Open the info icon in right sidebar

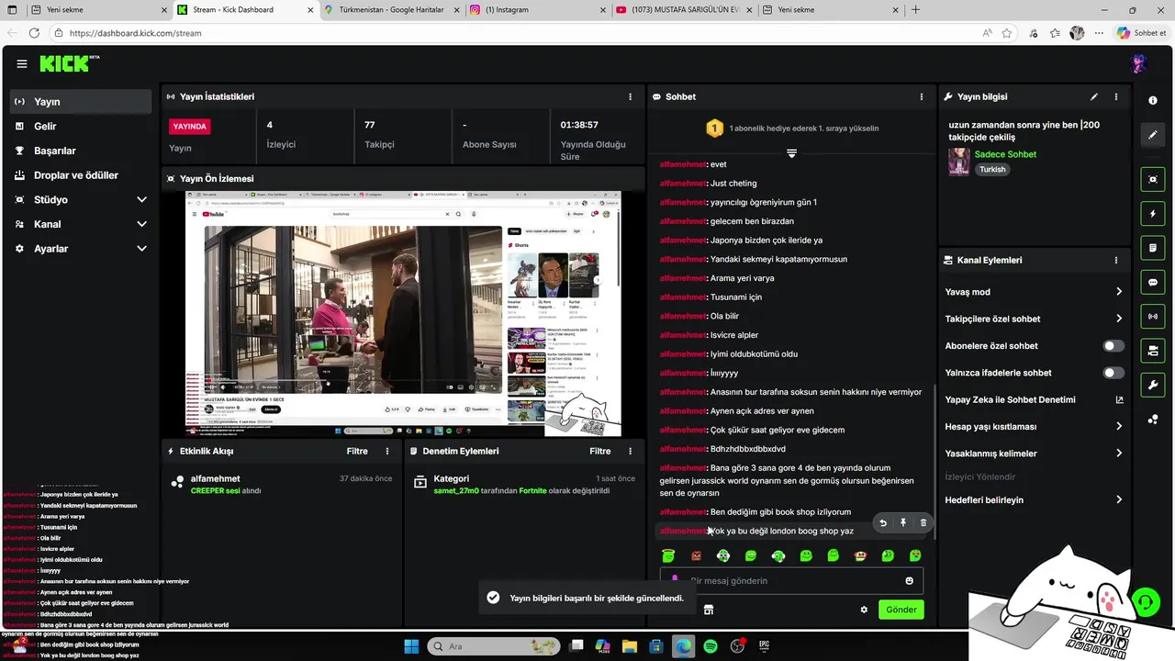[1153, 100]
